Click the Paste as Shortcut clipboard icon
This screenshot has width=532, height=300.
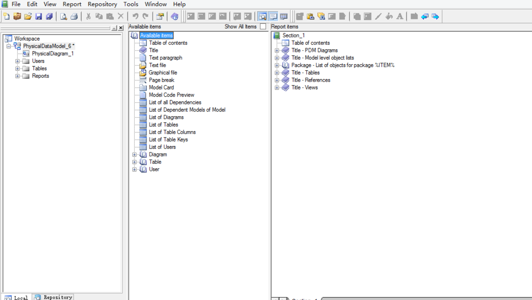tap(310, 16)
